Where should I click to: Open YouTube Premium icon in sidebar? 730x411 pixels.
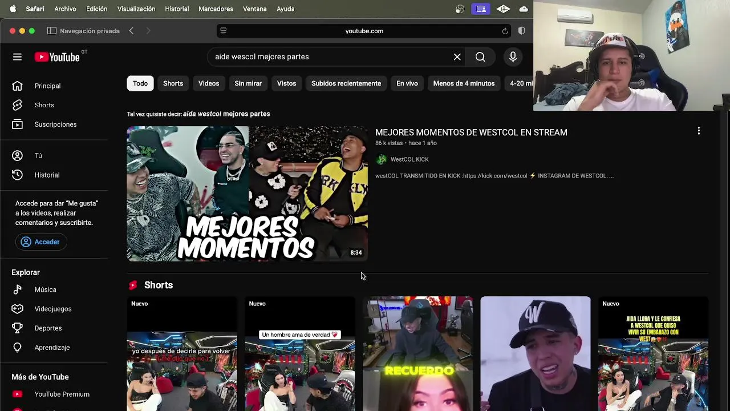click(x=17, y=394)
